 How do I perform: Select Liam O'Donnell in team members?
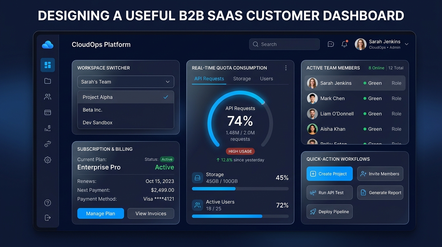355,114
